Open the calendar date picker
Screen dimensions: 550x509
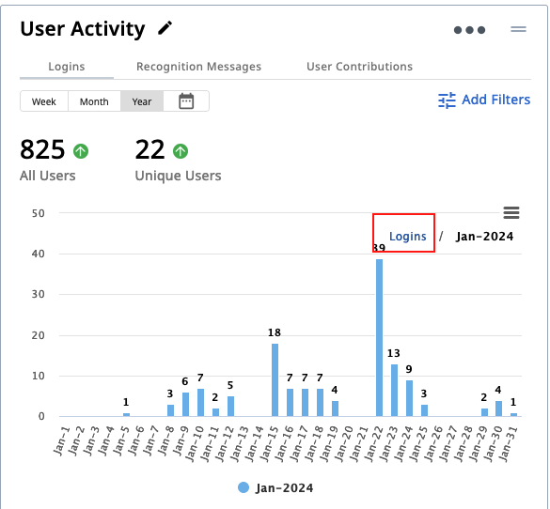pos(186,101)
